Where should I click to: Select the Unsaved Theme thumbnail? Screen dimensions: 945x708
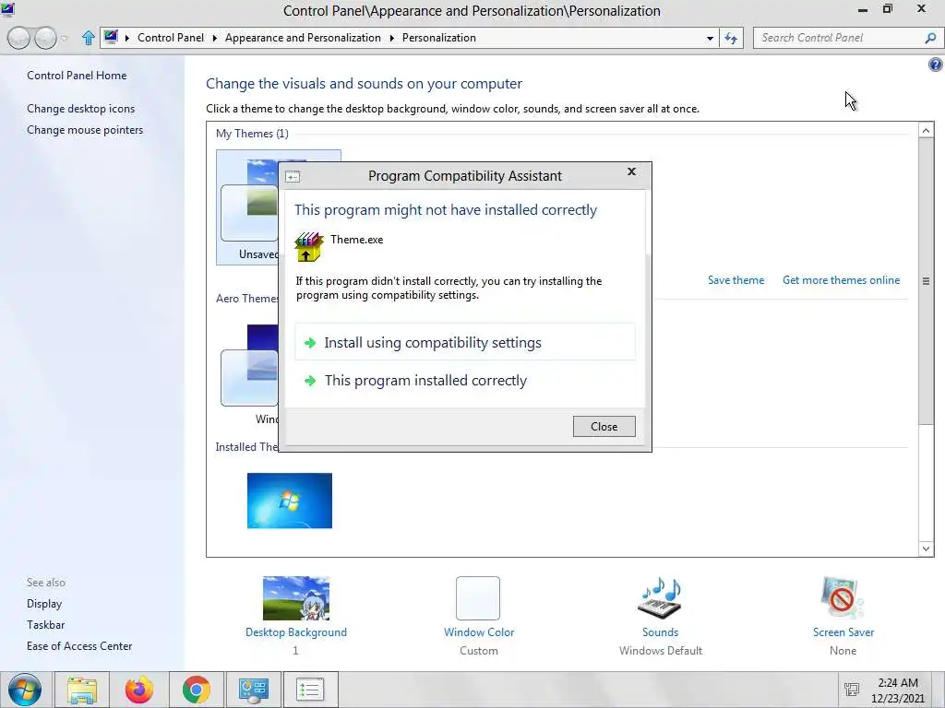[x=247, y=207]
